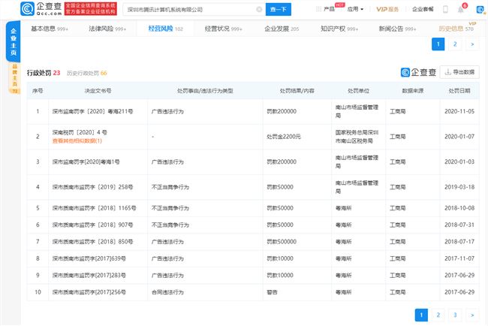
Task: Click page 1 in top pagination
Action: (x=438, y=44)
